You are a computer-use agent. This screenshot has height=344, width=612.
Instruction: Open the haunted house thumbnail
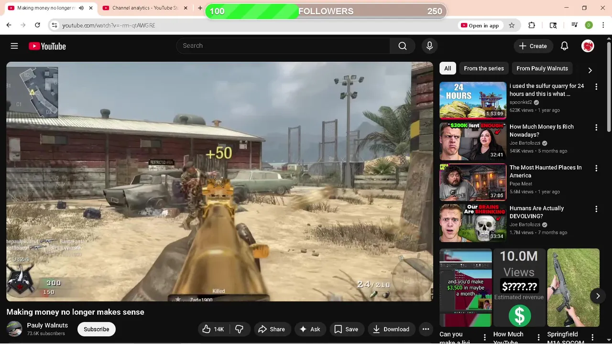[x=473, y=182]
